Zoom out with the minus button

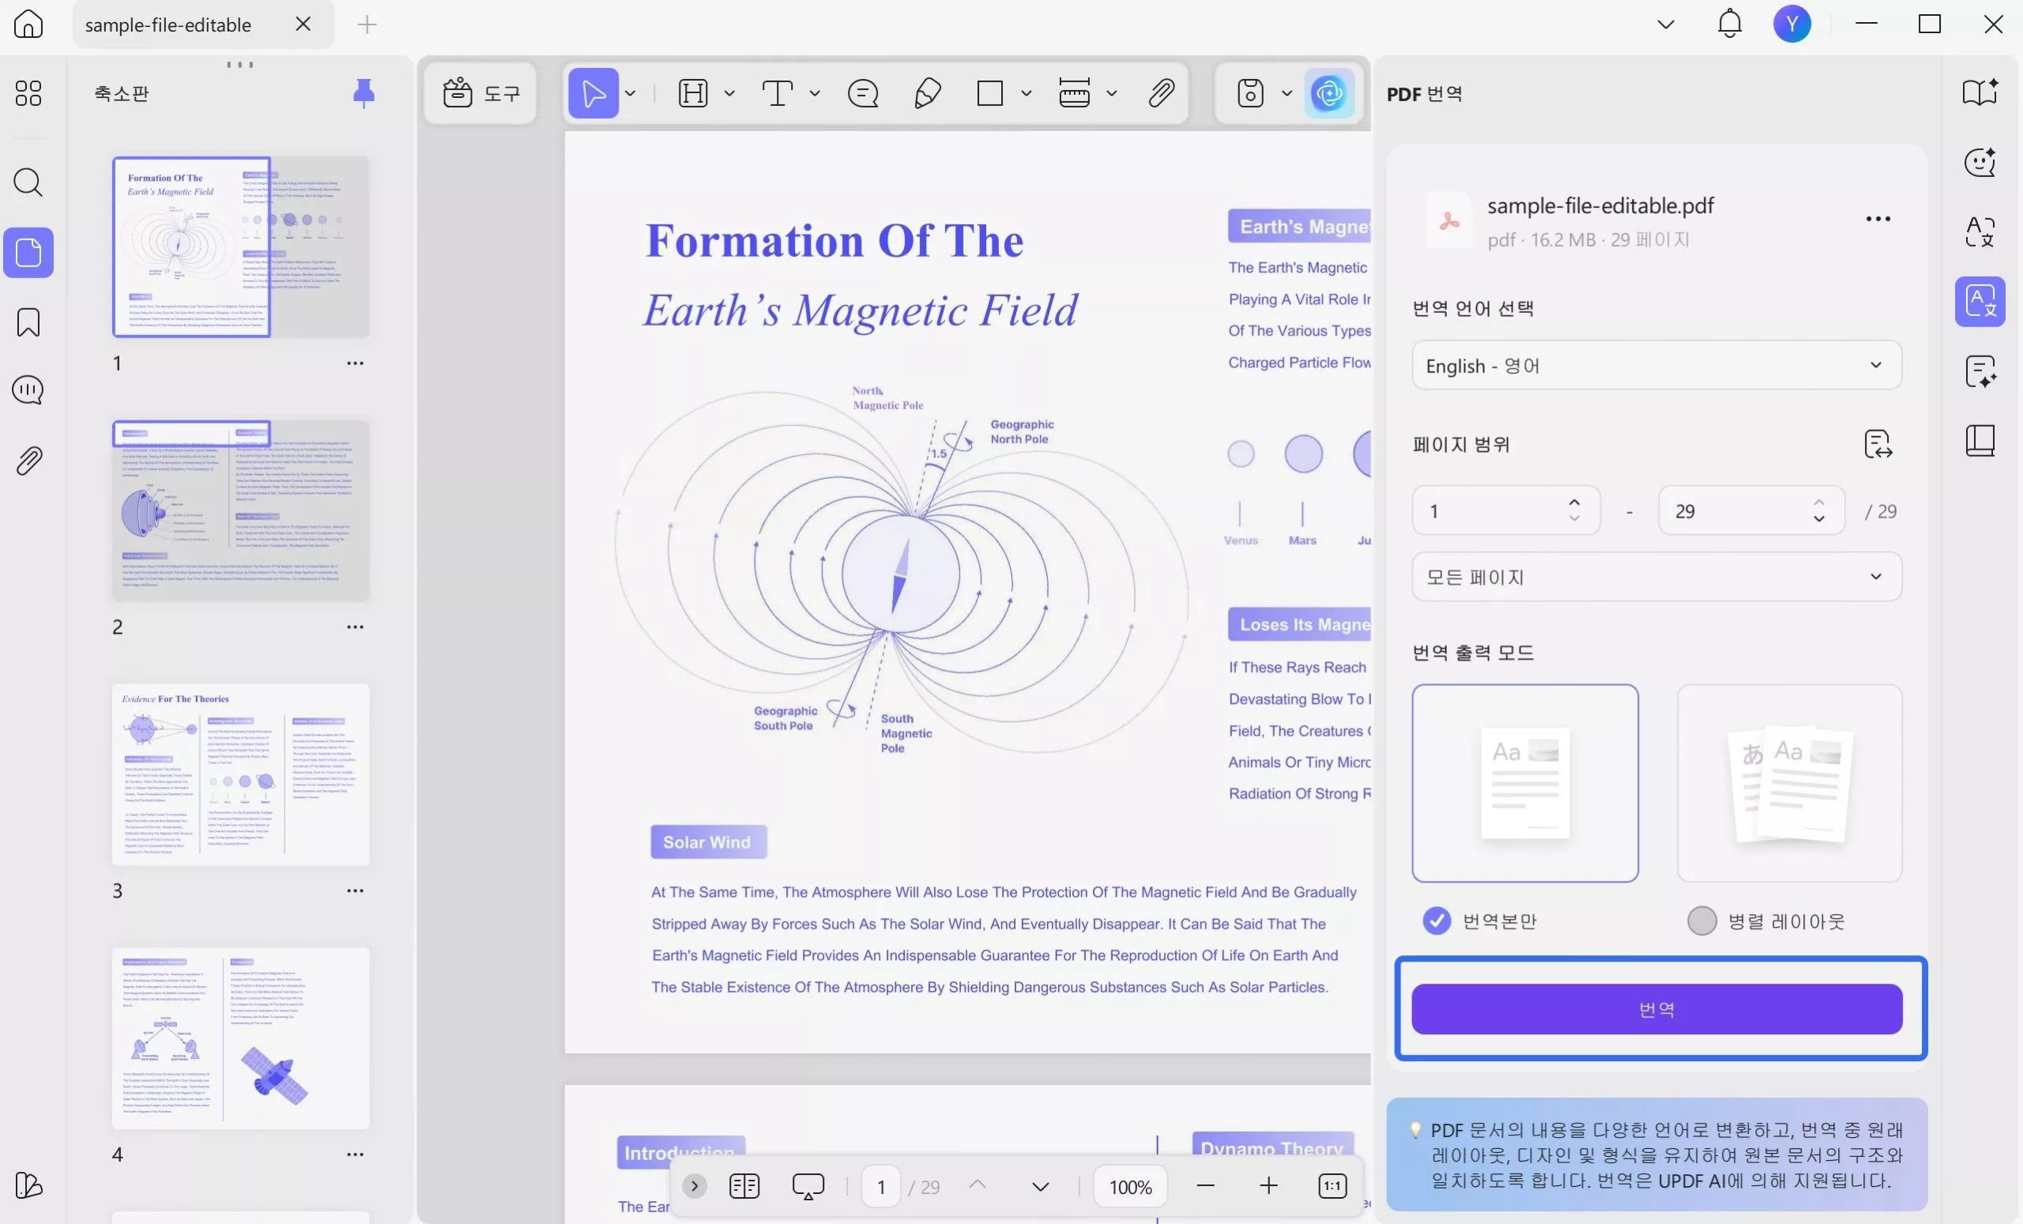(1205, 1185)
